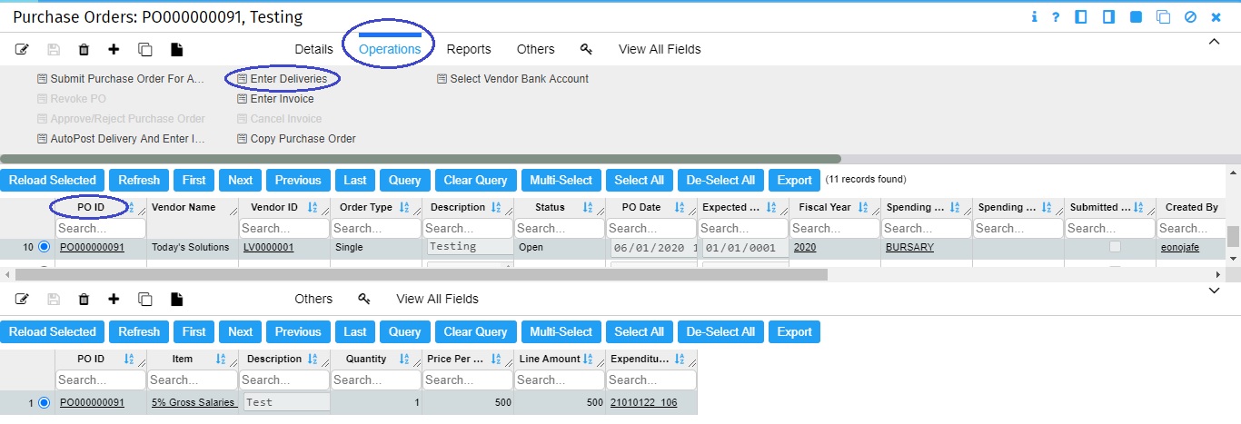
Task: Click the Vendor ID search field
Action: (x=283, y=228)
